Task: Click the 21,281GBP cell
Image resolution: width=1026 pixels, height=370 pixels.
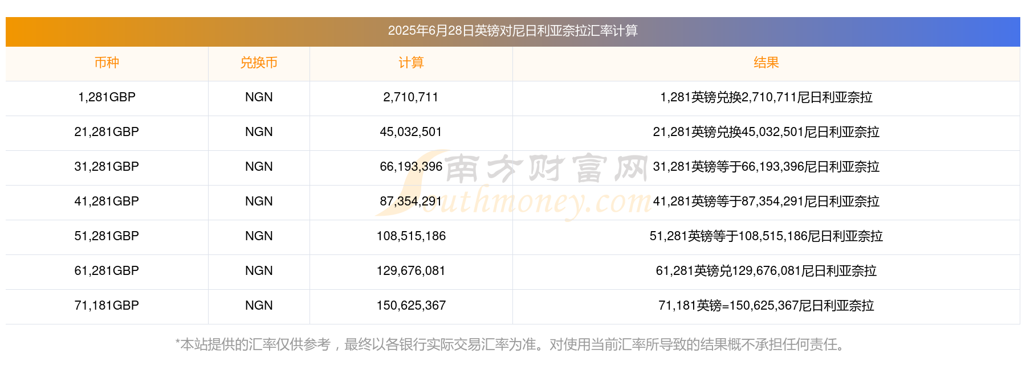Action: pyautogui.click(x=107, y=132)
